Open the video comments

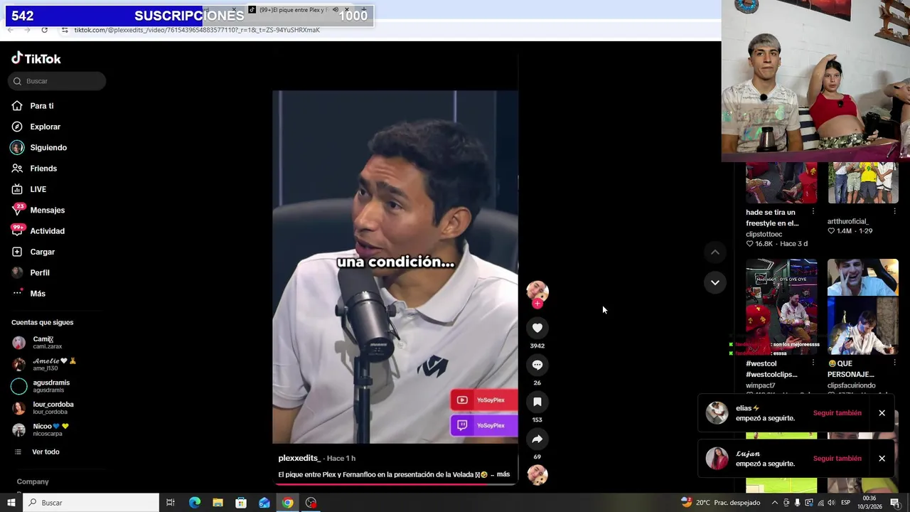[537, 365]
